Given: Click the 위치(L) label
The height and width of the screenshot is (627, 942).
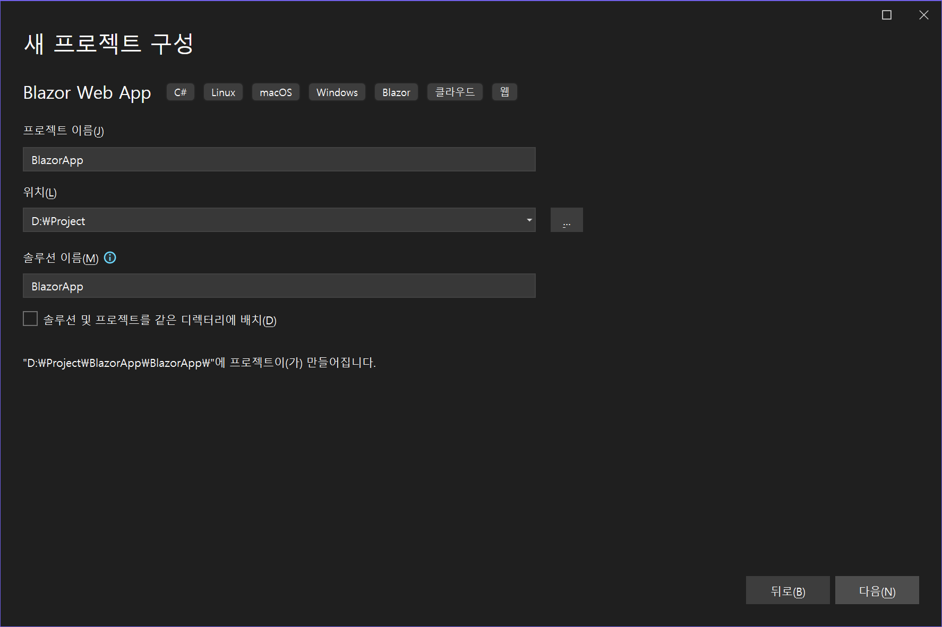Looking at the screenshot, I should (x=40, y=192).
